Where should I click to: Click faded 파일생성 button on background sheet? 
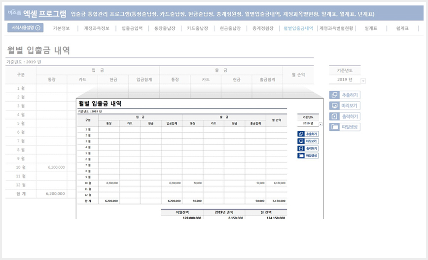pos(345,127)
